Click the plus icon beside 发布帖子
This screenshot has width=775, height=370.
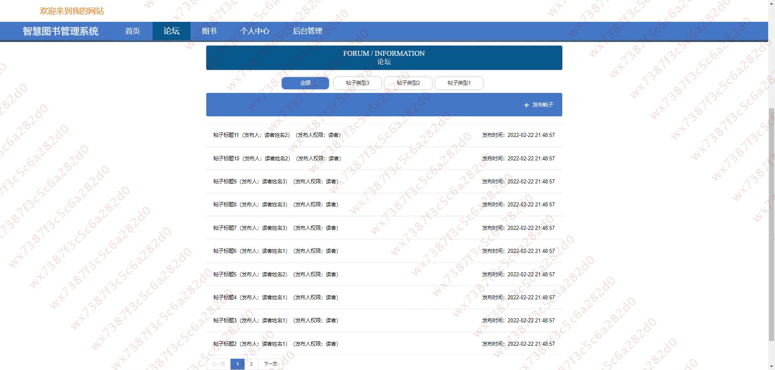[x=526, y=105]
